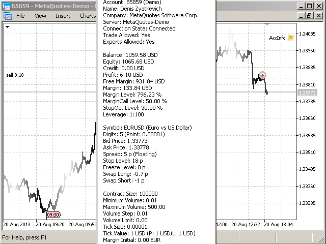Click the 1.34035 price scale label
This screenshot has height=244, width=326.
click(x=307, y=34)
